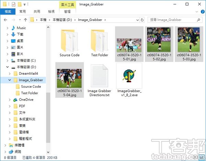This screenshot has width=206, height=161.
Task: Open the address bar history dropdown
Action: (137, 20)
